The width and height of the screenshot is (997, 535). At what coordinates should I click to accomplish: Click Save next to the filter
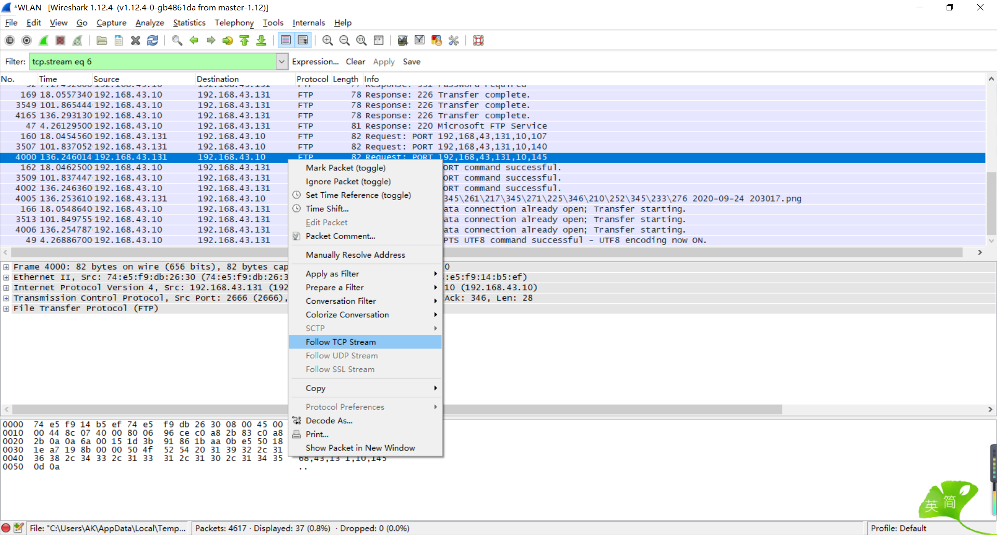412,62
